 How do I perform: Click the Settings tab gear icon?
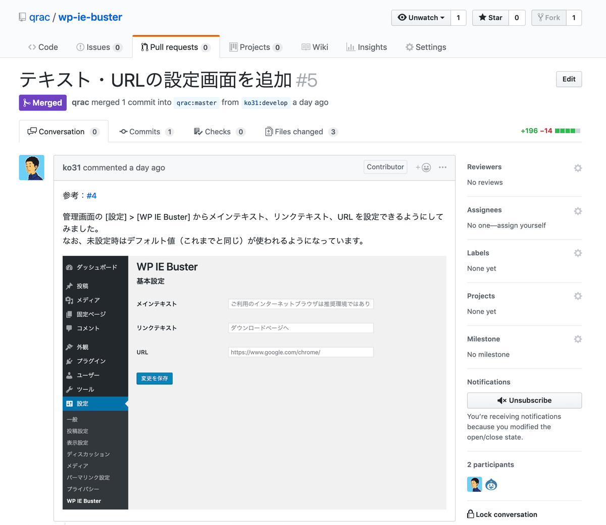[410, 47]
